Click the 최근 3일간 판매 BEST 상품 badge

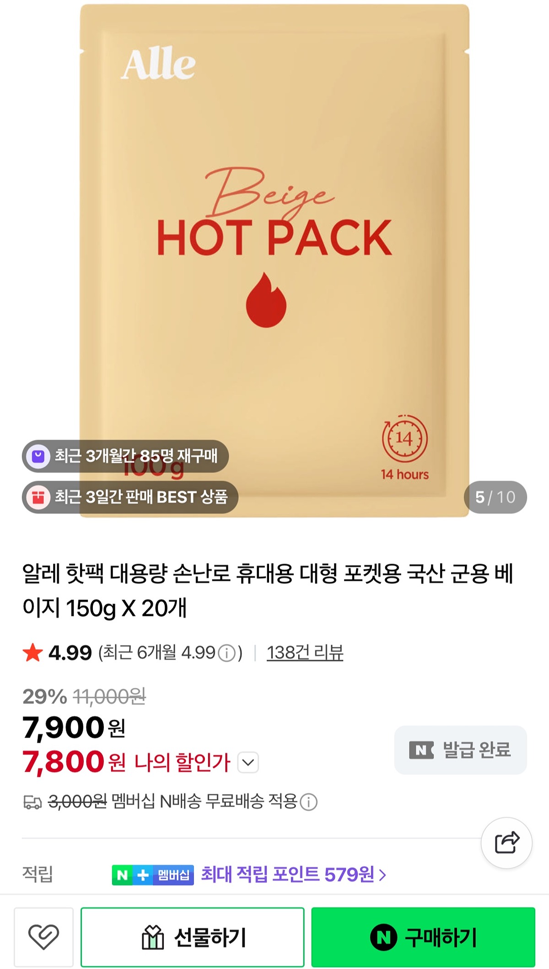tap(130, 497)
